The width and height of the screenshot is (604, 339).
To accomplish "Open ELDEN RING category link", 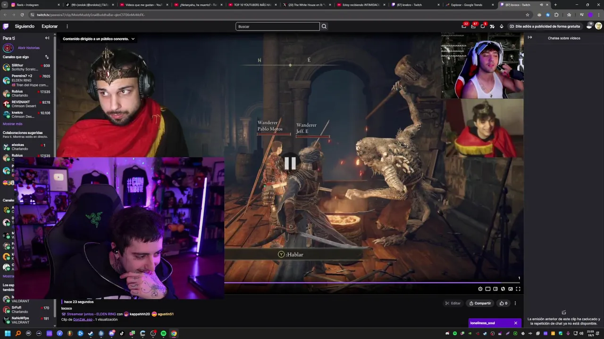I will coord(106,314).
